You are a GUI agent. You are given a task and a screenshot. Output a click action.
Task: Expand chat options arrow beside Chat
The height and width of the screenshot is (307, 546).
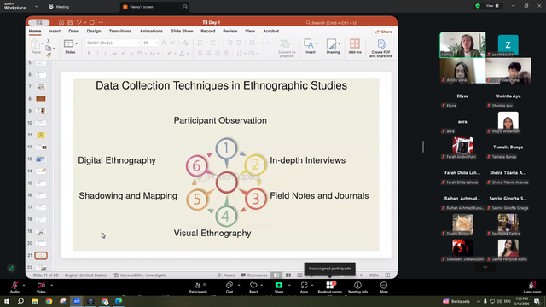click(x=239, y=285)
